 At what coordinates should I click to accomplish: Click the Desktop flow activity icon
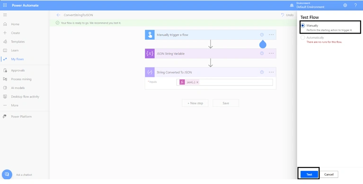5,97
